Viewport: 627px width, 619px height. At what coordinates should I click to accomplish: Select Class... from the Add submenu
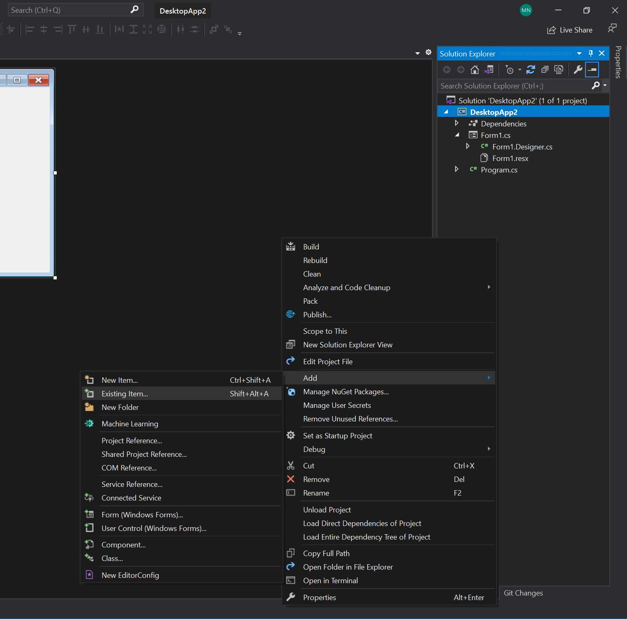pos(181,558)
